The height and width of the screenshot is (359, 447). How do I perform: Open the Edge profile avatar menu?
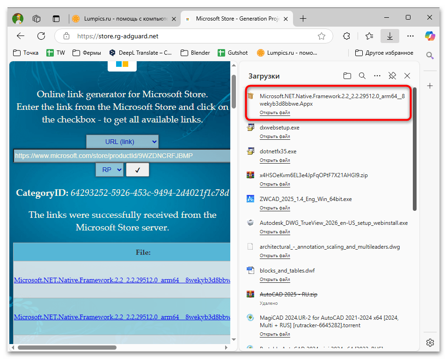[x=18, y=19]
